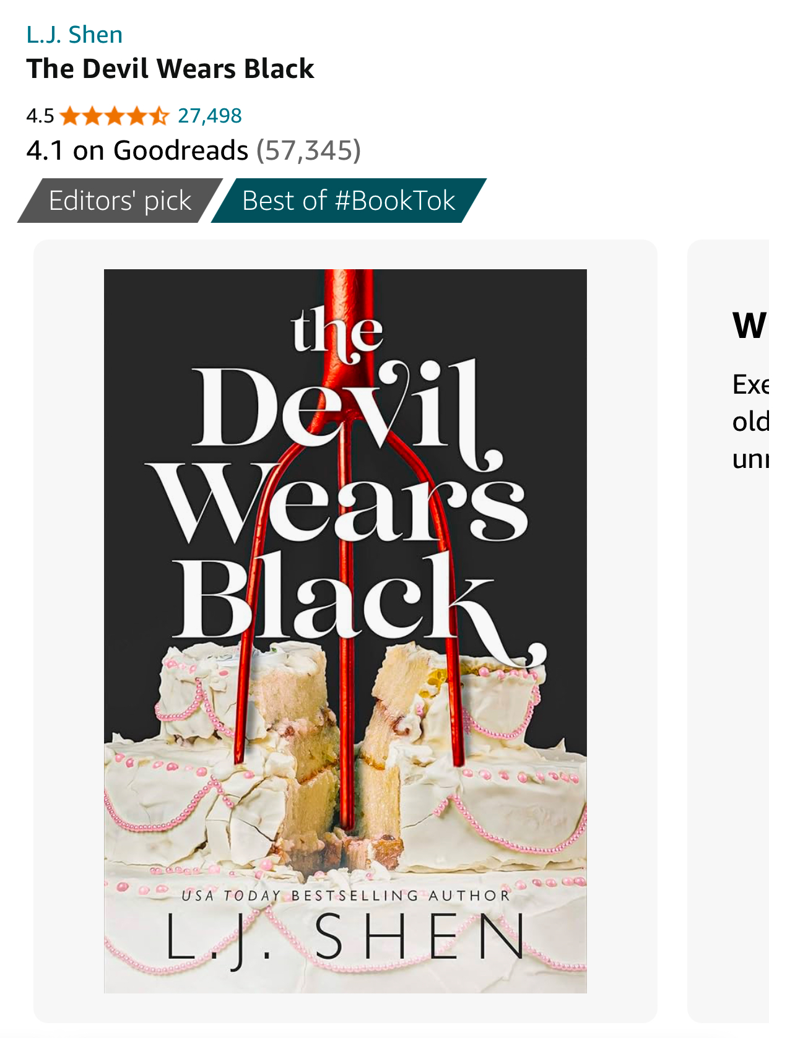Image resolution: width=795 pixels, height=1038 pixels.
Task: Select the Editors' pick badge
Action: [120, 201]
